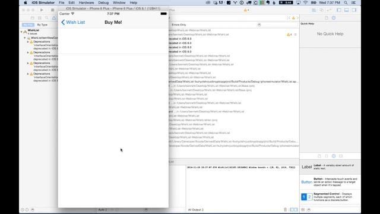
Task: Select the Segmented Control object in library
Action: point(330,197)
